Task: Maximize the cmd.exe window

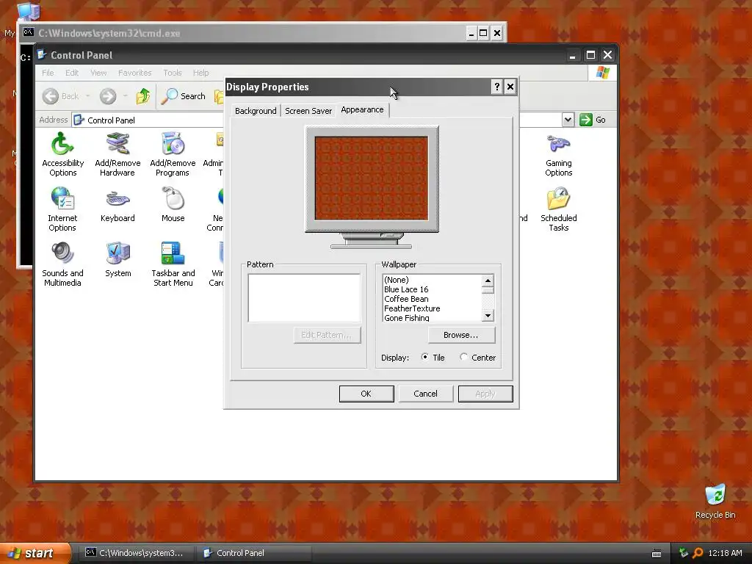Action: click(483, 33)
